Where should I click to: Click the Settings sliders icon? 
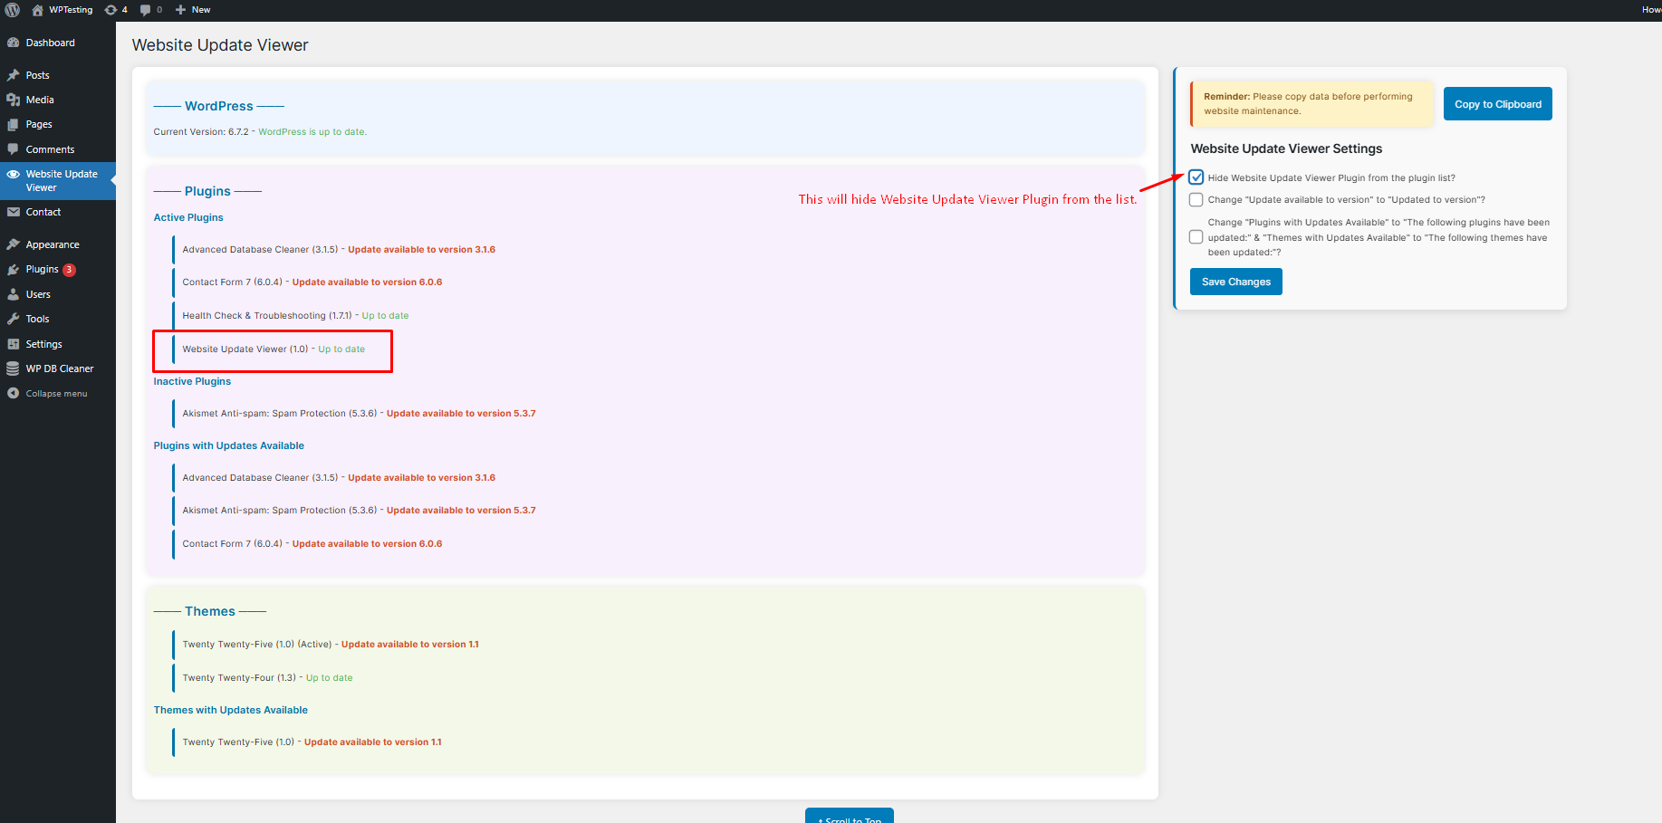(14, 344)
